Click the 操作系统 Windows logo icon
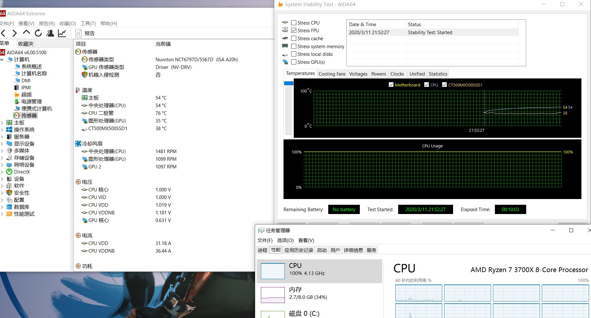This screenshot has height=318, width=591. pos(9,129)
